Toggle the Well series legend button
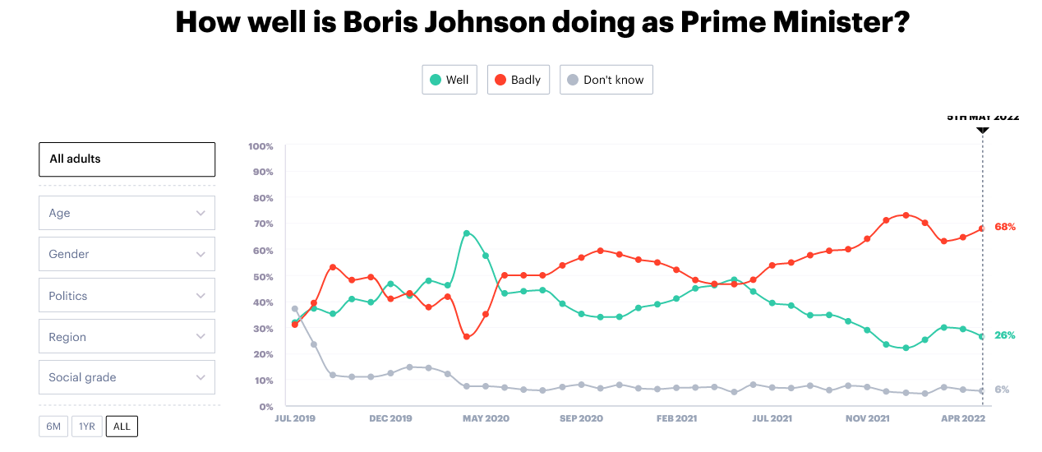 [450, 80]
